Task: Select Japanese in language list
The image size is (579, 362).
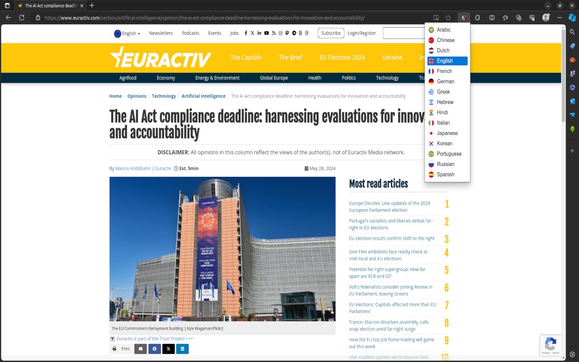Action: click(447, 133)
